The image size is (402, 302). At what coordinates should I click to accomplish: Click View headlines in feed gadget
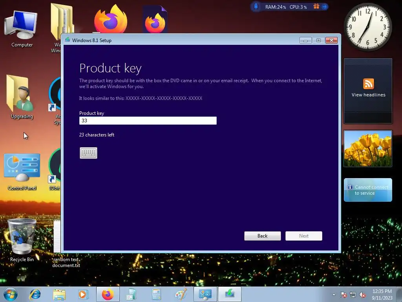[x=368, y=95]
